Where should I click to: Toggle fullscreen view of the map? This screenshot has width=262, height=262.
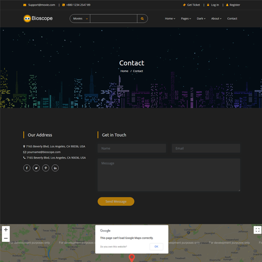pyautogui.click(x=258, y=230)
